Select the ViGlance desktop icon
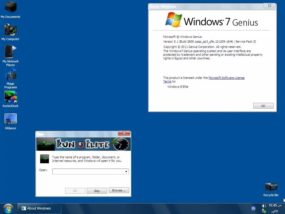This screenshot has height=214, width=285. (10, 121)
